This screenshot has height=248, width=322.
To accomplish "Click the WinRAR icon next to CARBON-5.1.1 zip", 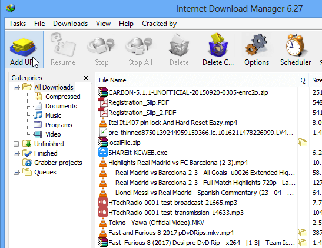I will pyautogui.click(x=103, y=92).
